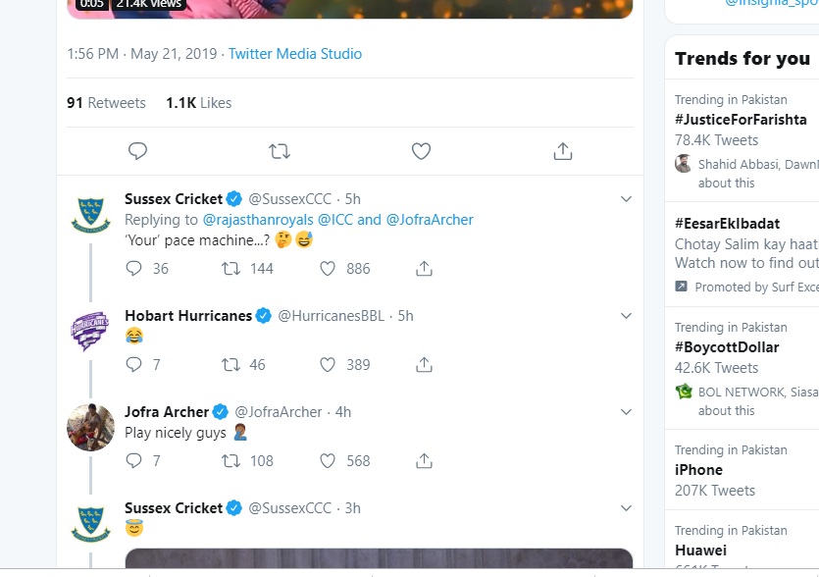
Task: Like the main tweet
Action: tap(421, 151)
